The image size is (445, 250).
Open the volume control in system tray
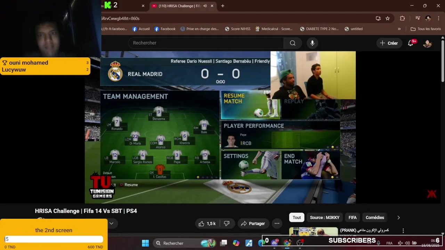pos(407,243)
